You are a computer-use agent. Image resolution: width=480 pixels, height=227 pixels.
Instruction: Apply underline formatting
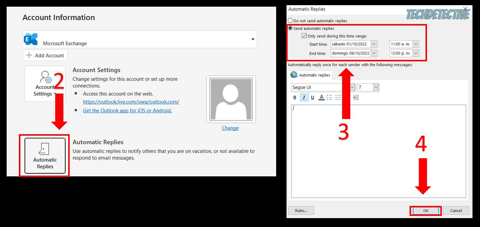tap(312, 97)
